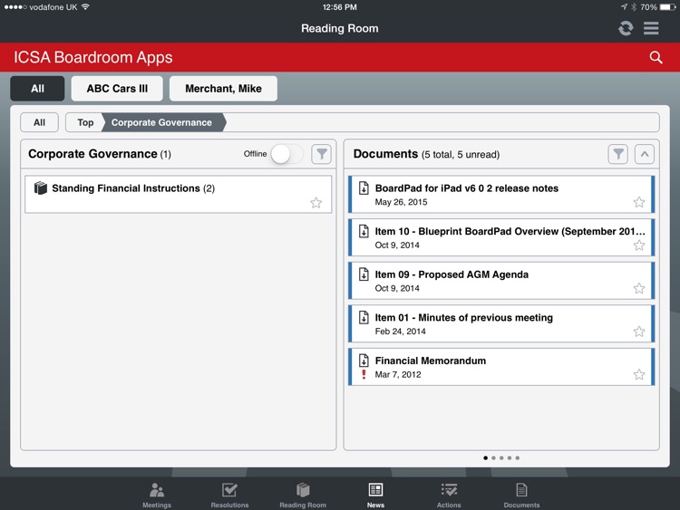Collapse the Documents panel
The height and width of the screenshot is (510, 680).
(645, 154)
